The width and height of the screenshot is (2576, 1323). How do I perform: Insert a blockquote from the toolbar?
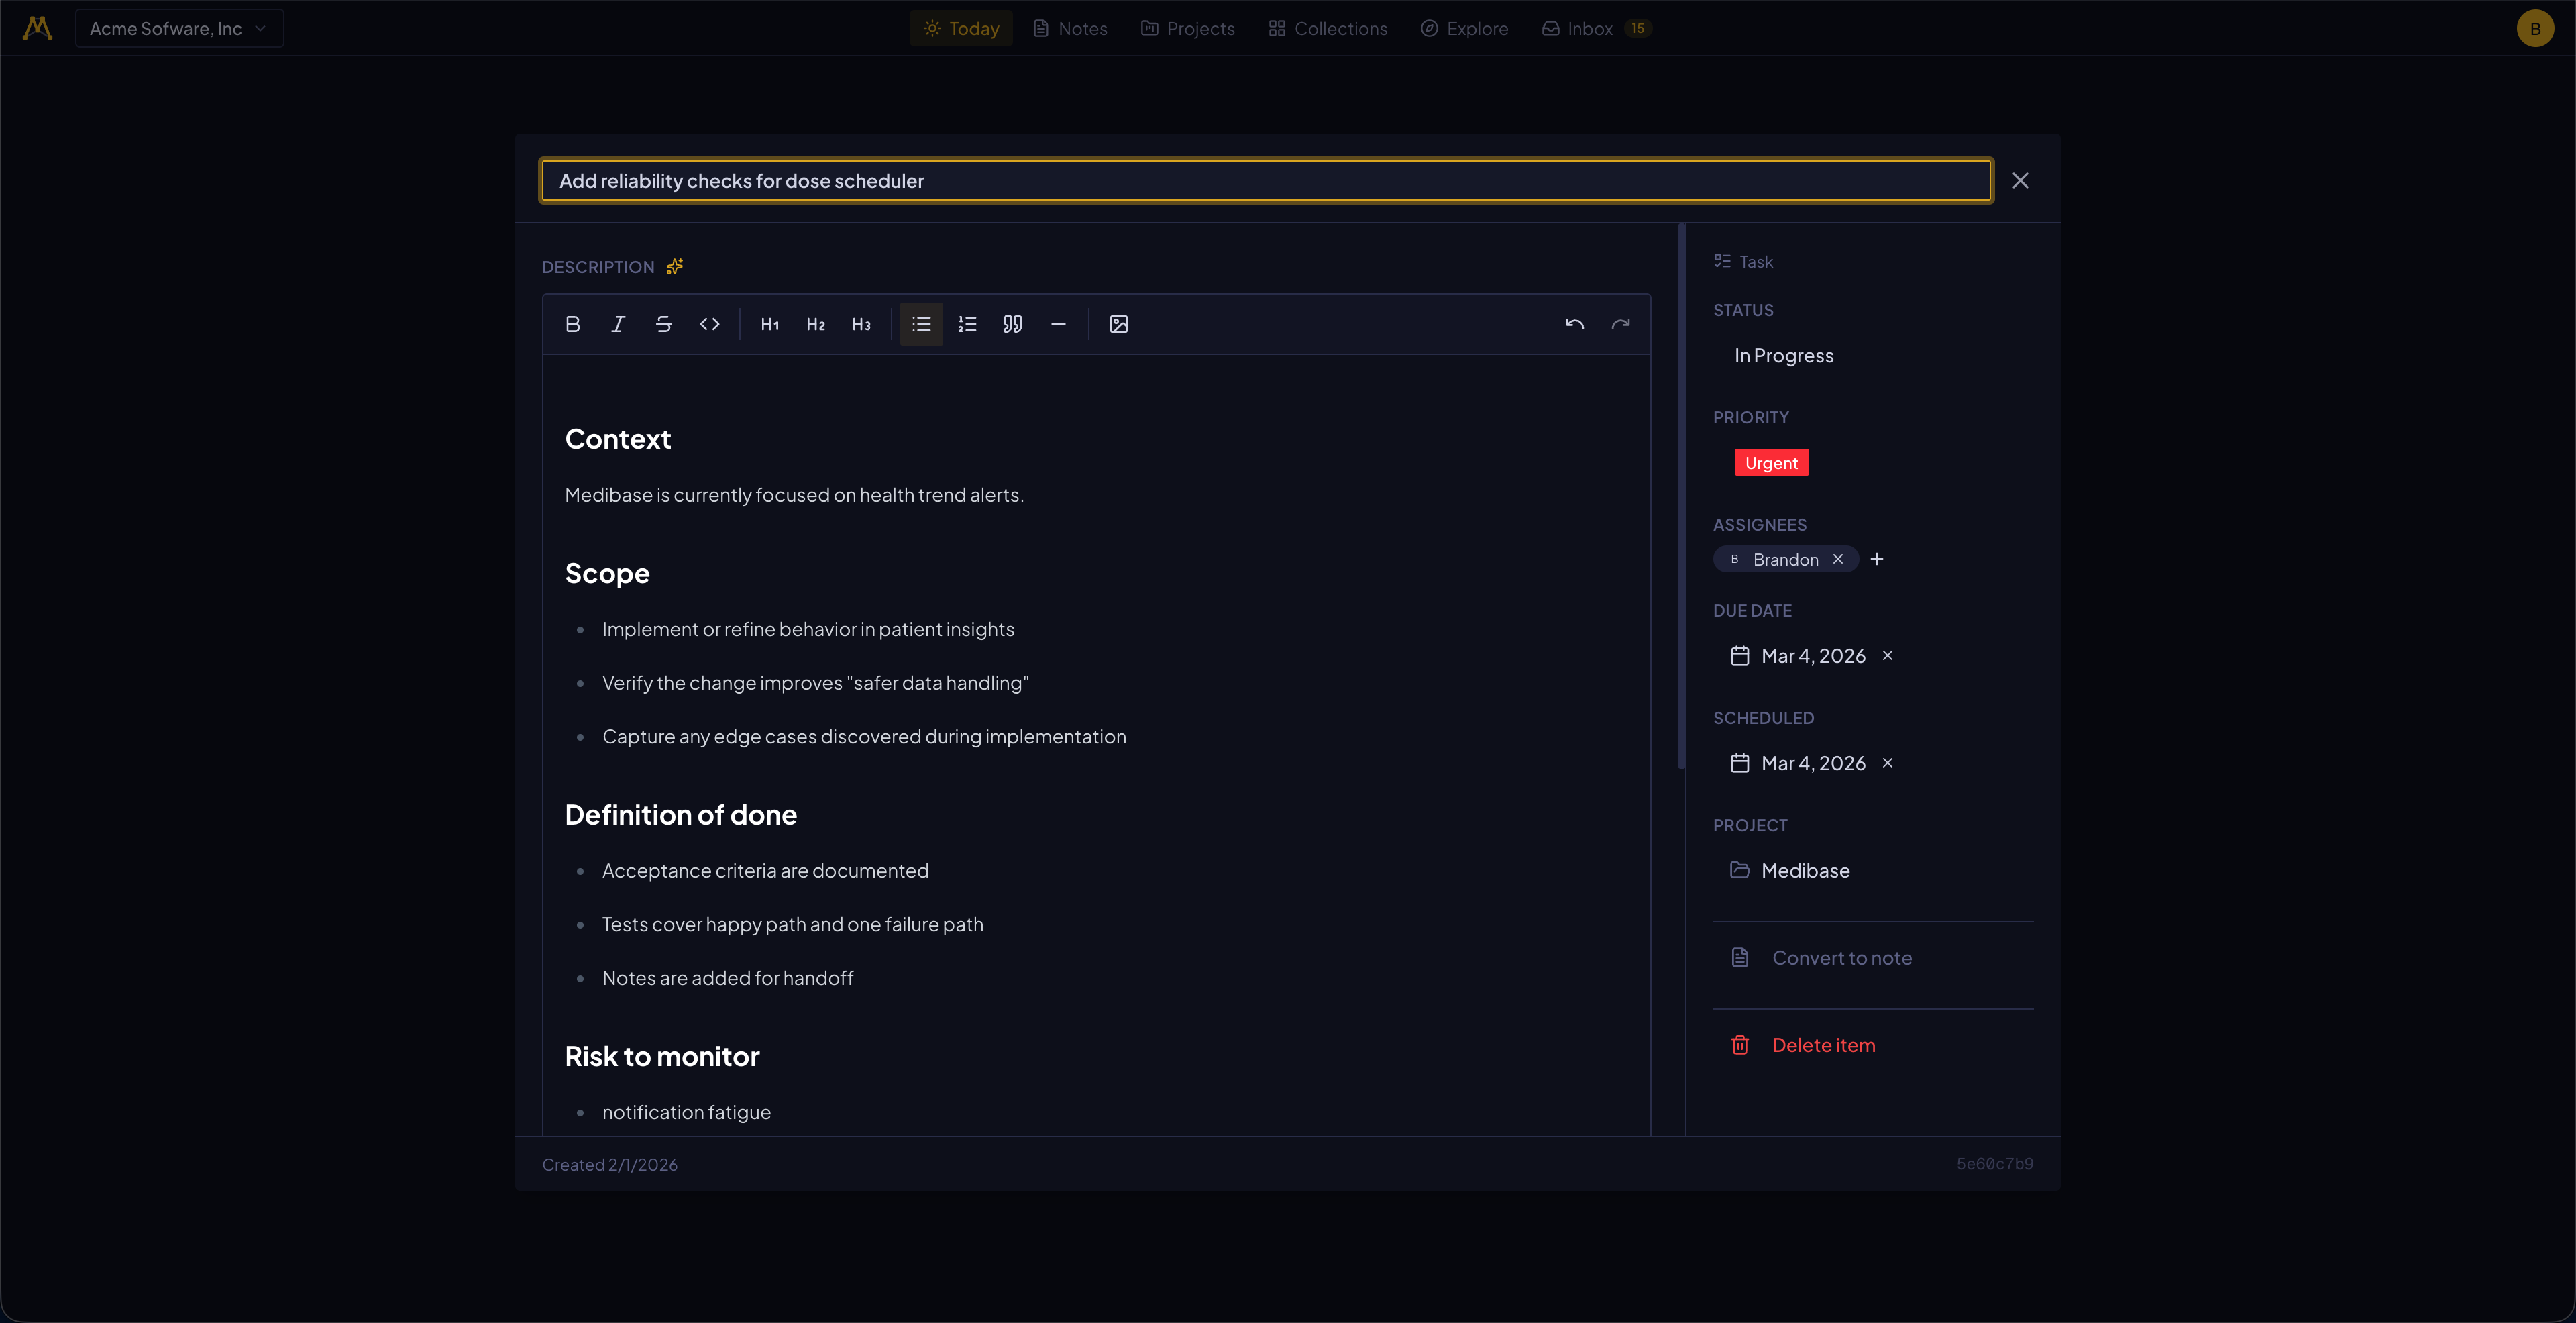pyautogui.click(x=1012, y=324)
